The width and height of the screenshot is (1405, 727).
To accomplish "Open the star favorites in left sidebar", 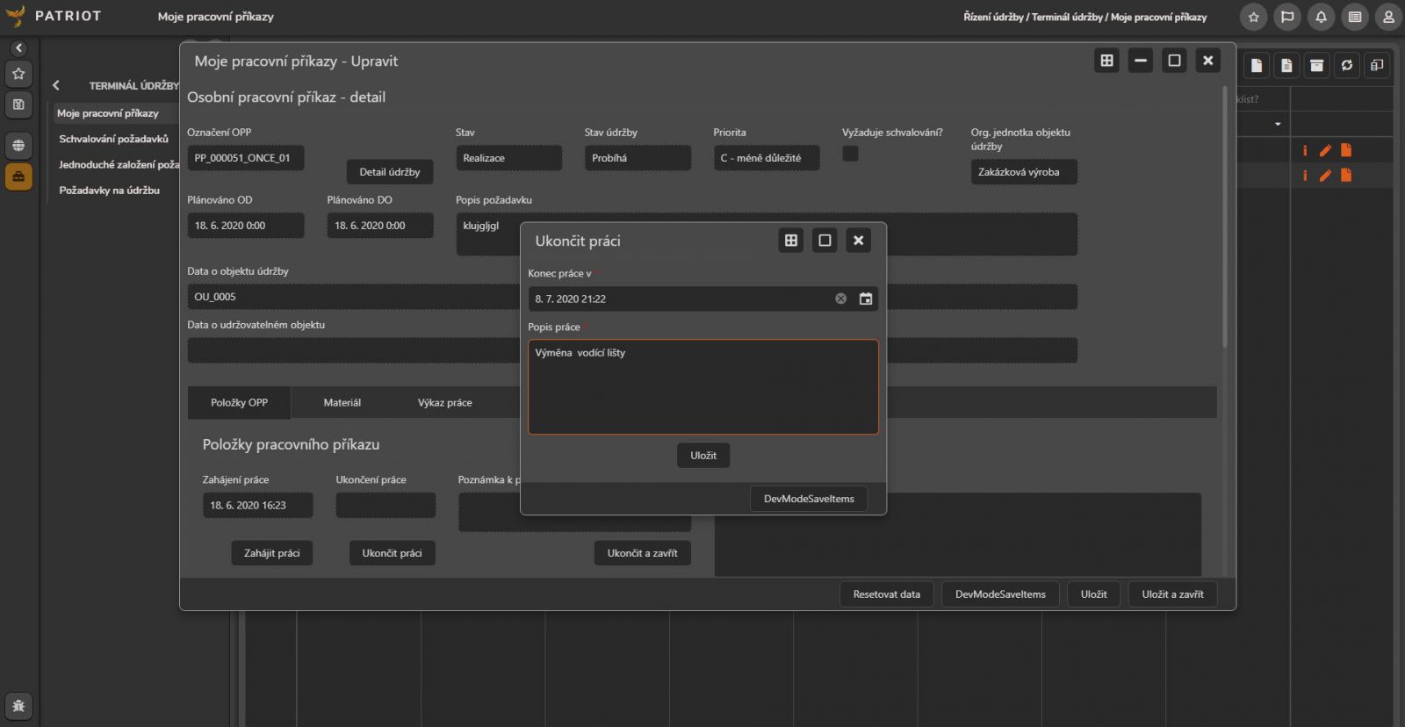I will (x=18, y=74).
